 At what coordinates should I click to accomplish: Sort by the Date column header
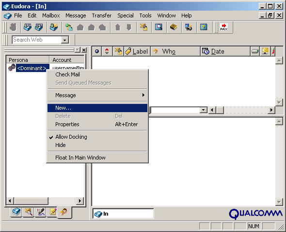click(x=225, y=51)
